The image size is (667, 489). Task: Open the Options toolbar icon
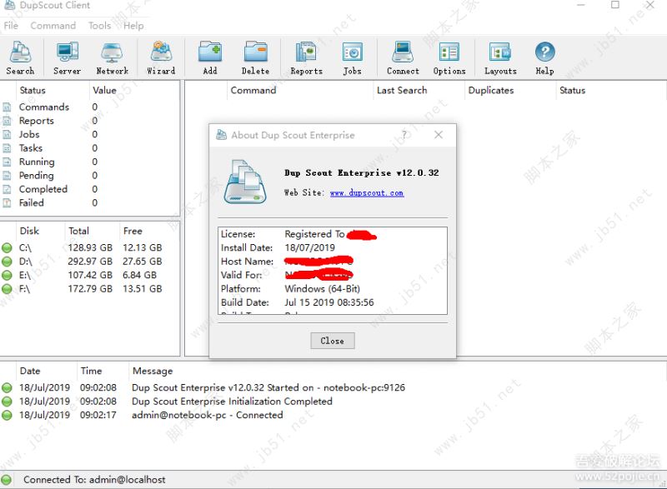tap(449, 57)
